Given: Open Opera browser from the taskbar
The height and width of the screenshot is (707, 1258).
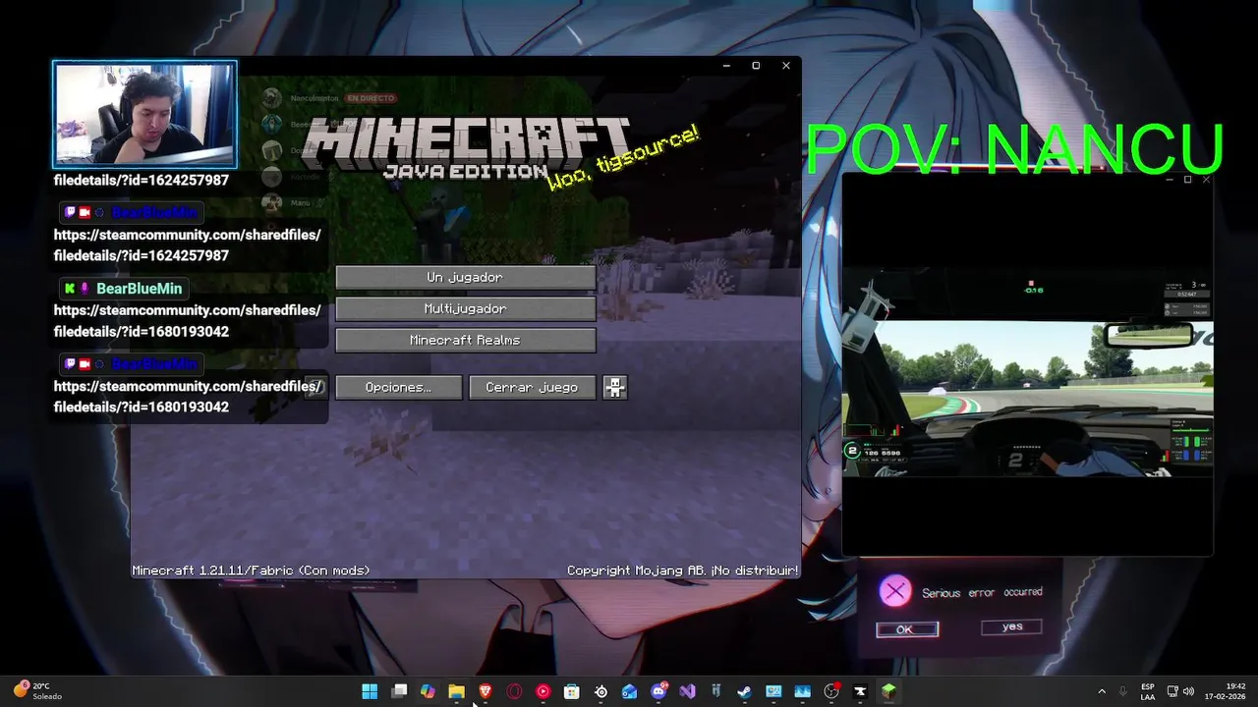Looking at the screenshot, I should tap(514, 691).
